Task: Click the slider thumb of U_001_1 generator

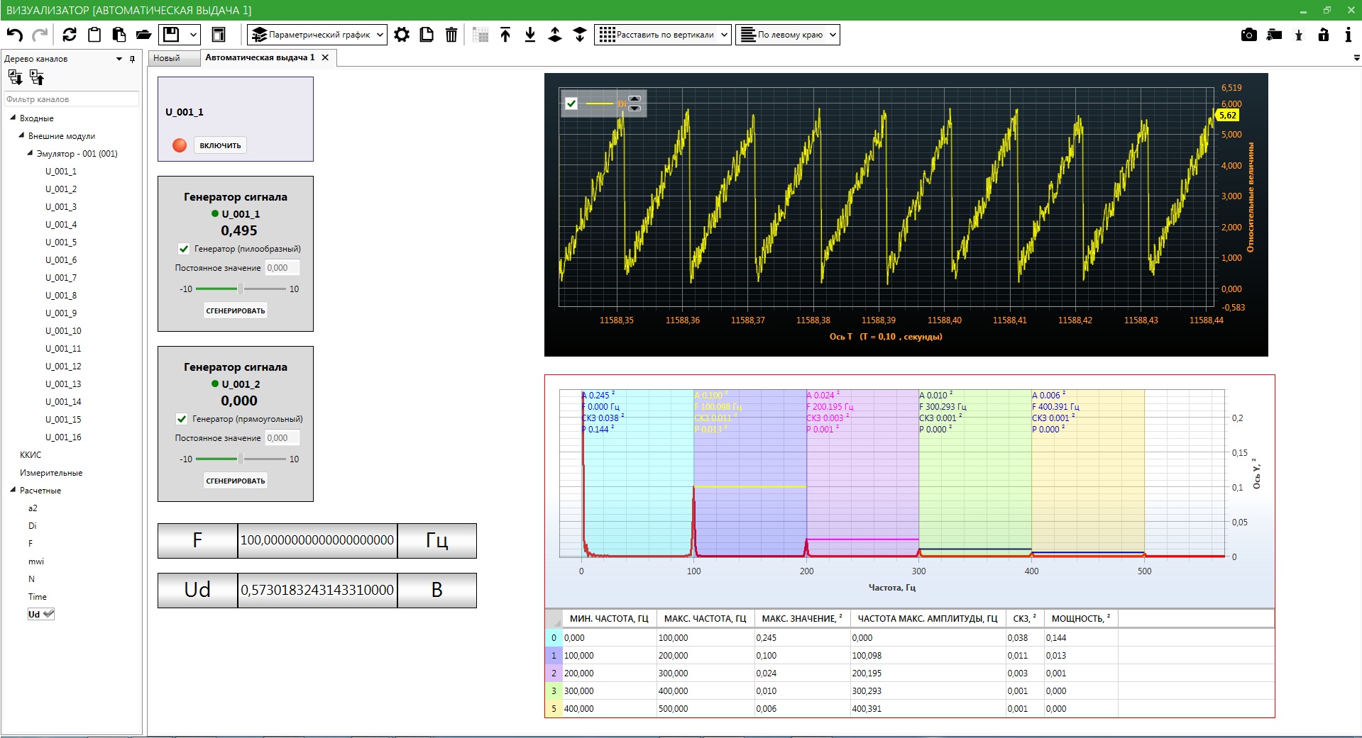Action: [241, 289]
